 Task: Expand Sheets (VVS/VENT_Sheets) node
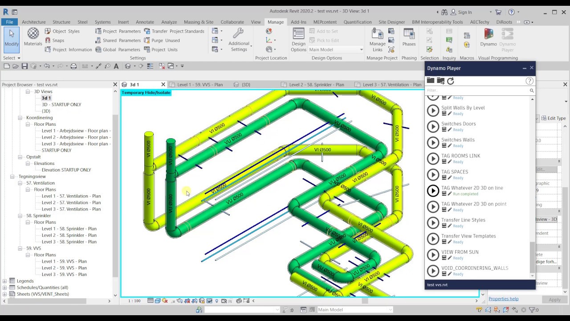5,294
